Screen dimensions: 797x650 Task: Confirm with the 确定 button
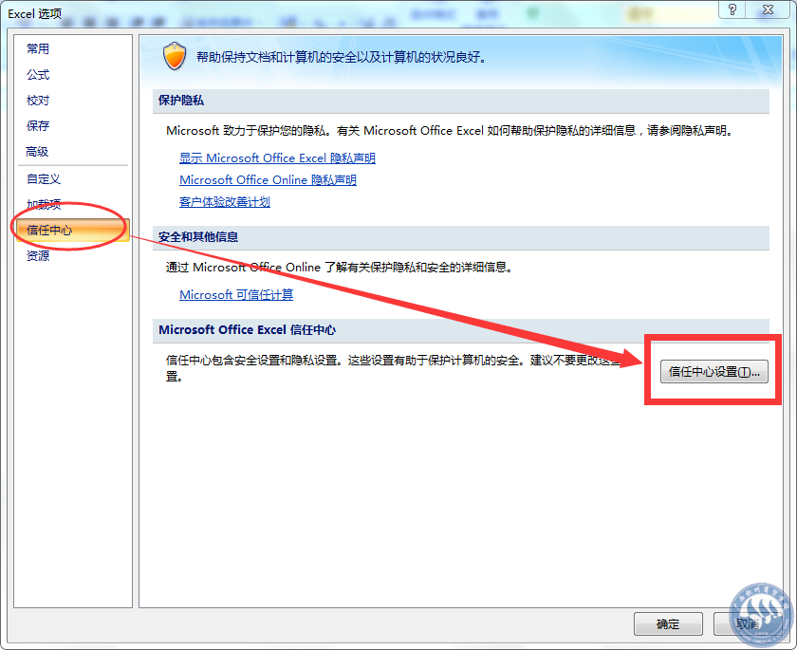tap(668, 624)
